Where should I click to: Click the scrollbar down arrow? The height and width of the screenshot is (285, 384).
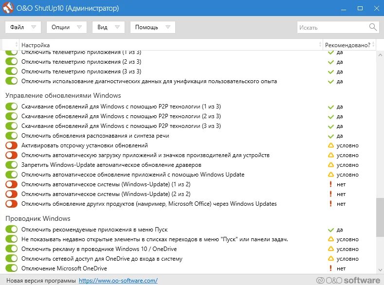pyautogui.click(x=380, y=270)
